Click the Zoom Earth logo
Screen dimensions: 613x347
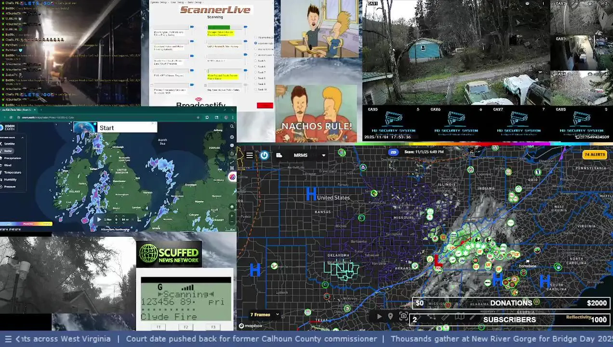tap(8, 128)
